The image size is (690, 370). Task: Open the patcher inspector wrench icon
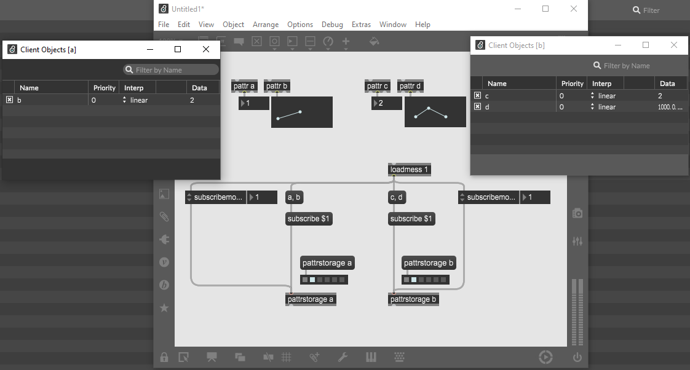click(343, 357)
